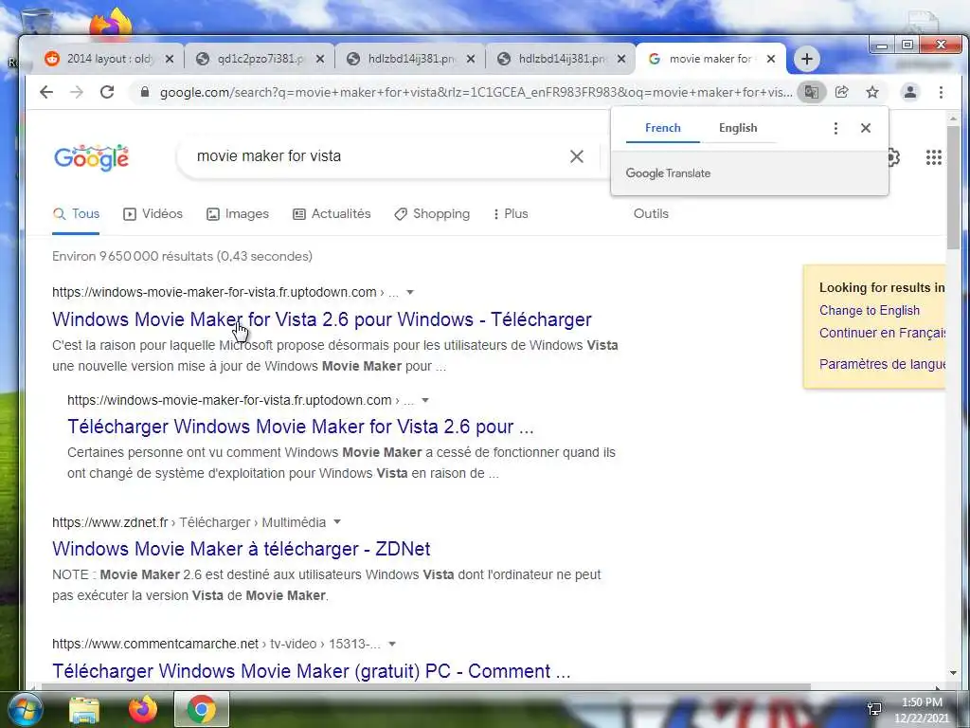Open the Vidéos search filter
Image resolution: width=970 pixels, height=728 pixels.
point(153,214)
